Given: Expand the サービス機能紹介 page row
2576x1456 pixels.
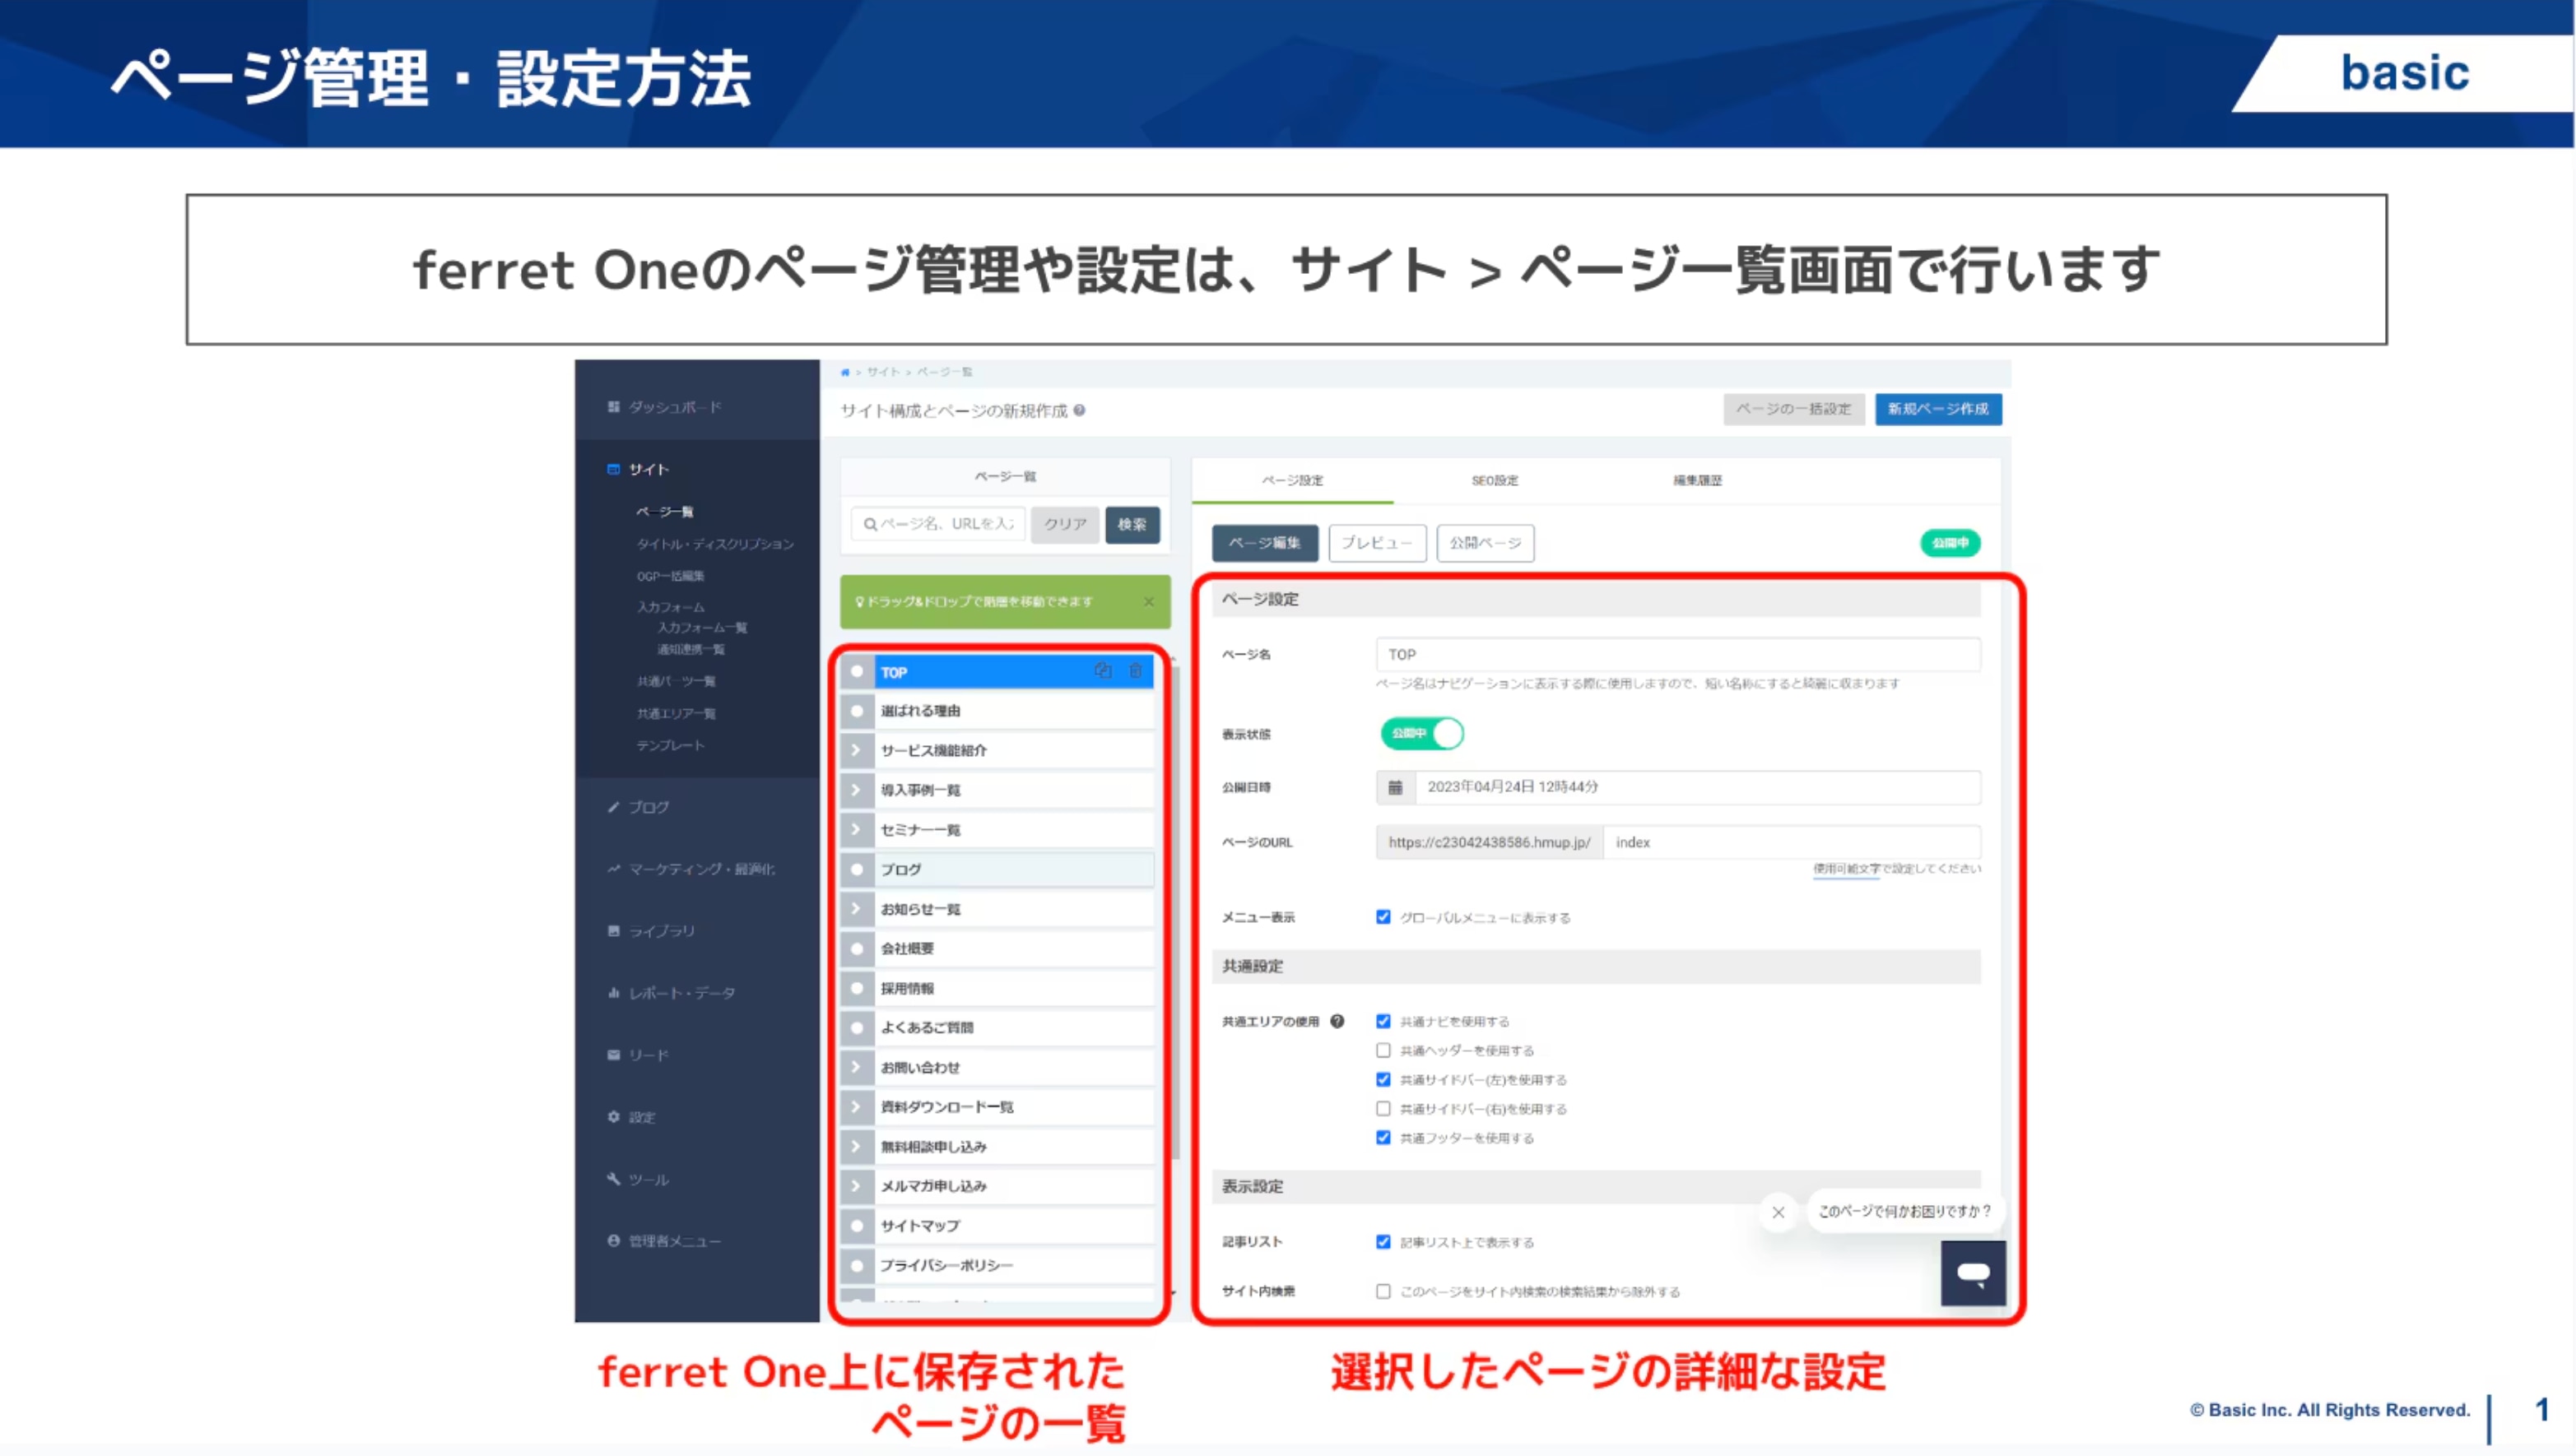Looking at the screenshot, I should pyautogui.click(x=856, y=750).
